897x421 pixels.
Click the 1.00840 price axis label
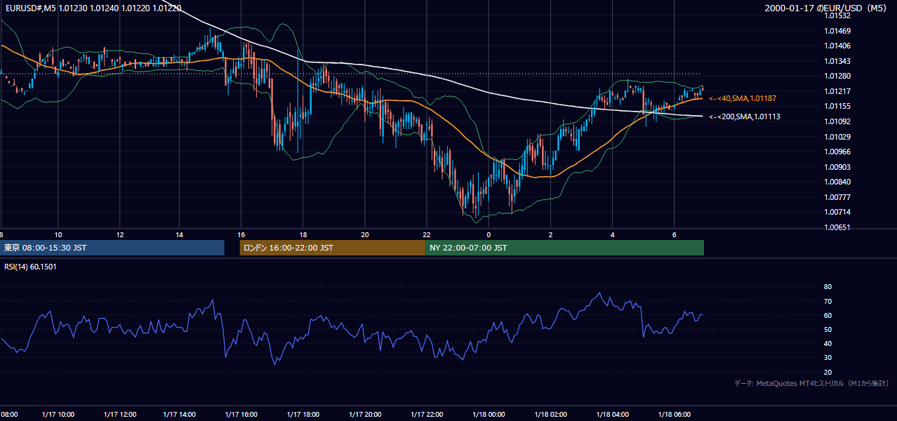pos(837,182)
